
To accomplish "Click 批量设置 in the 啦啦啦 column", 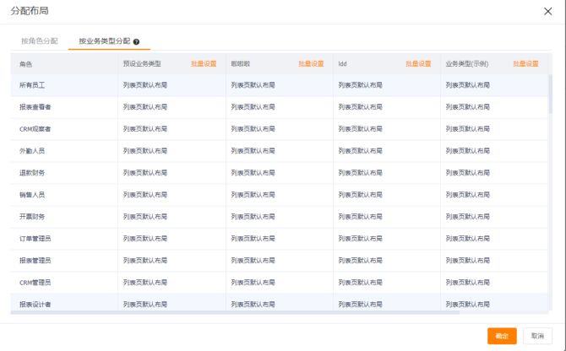I will [x=311, y=63].
